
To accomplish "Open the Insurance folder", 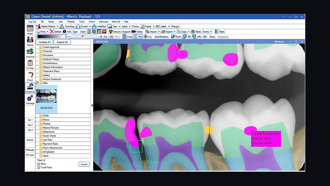I will click(63, 55).
